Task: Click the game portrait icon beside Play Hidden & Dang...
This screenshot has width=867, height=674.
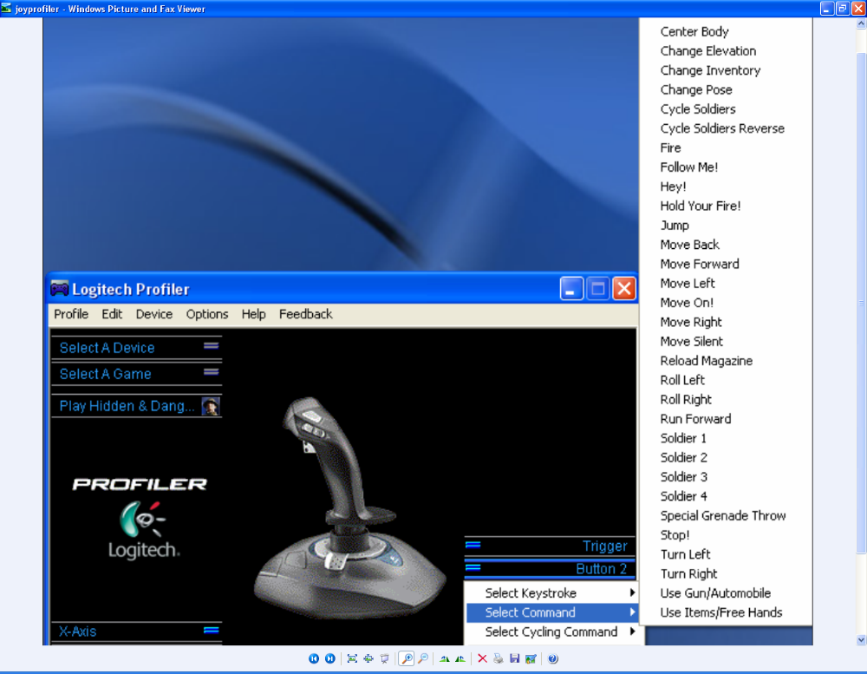Action: [211, 406]
